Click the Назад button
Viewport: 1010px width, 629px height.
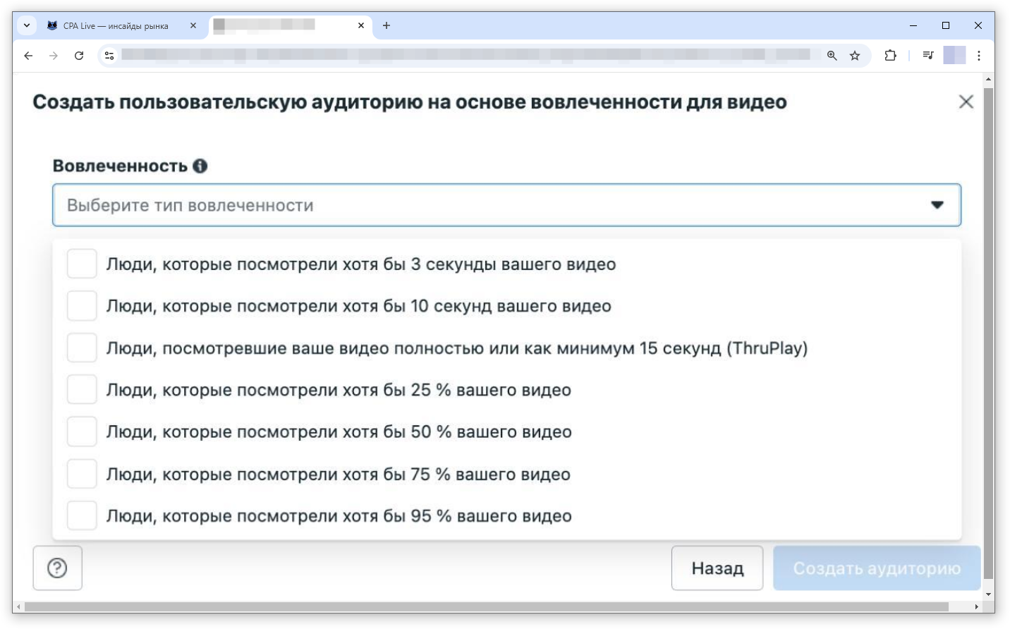[x=717, y=568]
